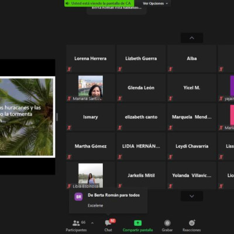This screenshot has height=234, width=234.
Task: Open chat notification from Berta Román
Action: 108,200
